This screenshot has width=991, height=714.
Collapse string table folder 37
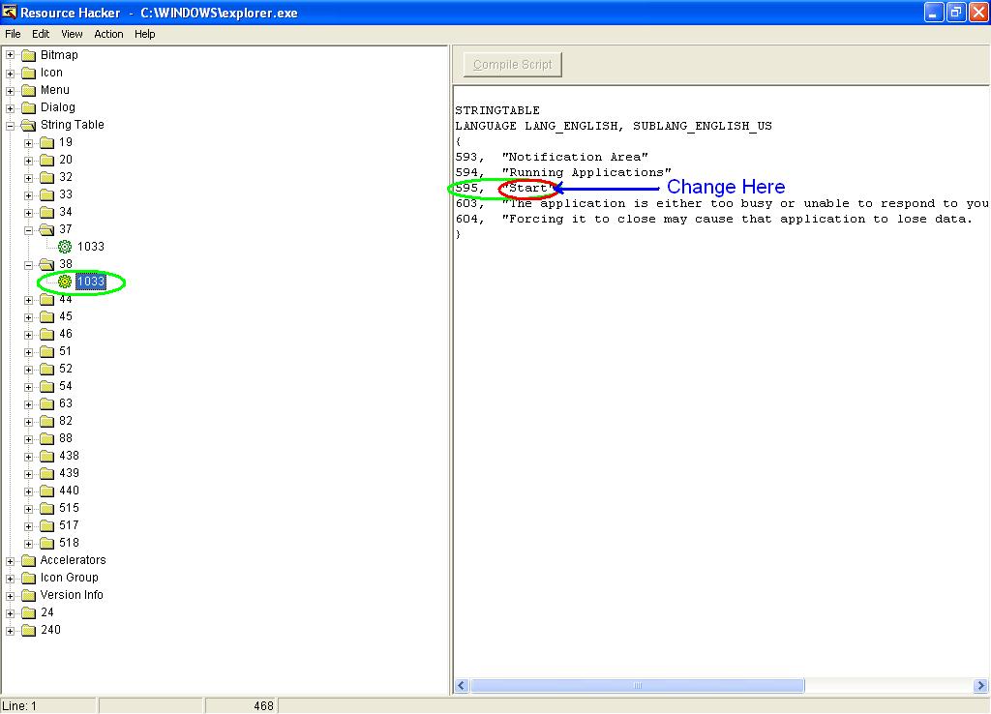(x=28, y=229)
